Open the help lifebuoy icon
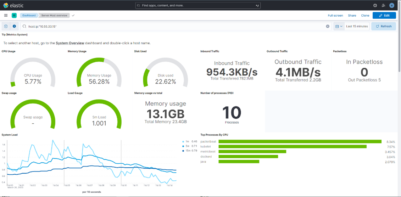The height and width of the screenshot is (197, 401). pyautogui.click(x=375, y=5)
